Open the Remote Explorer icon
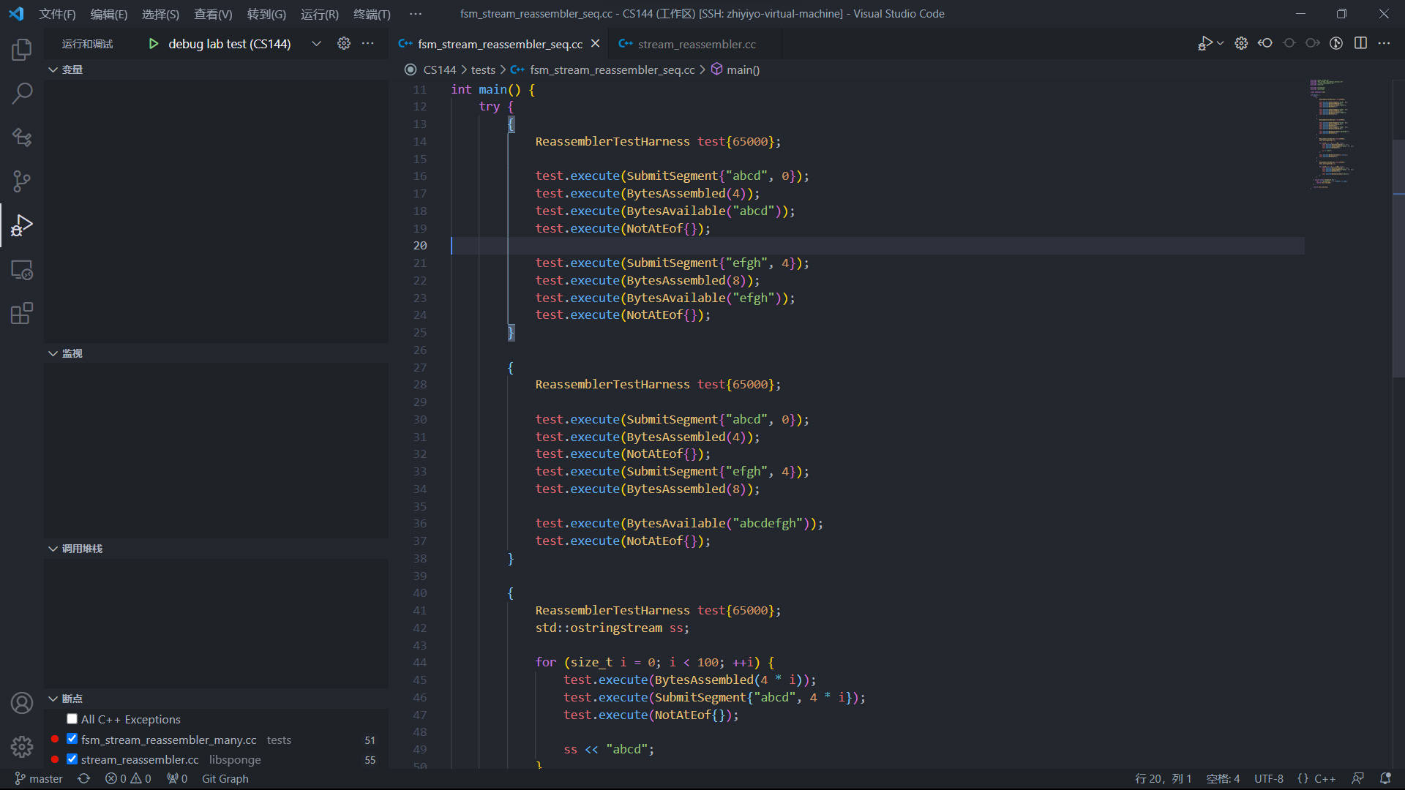This screenshot has width=1405, height=790. [22, 270]
